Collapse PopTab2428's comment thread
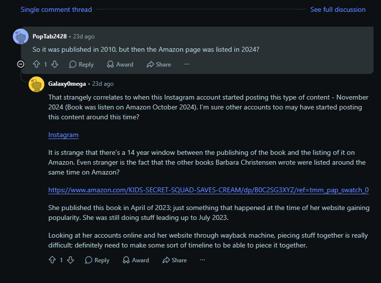 pos(21,64)
